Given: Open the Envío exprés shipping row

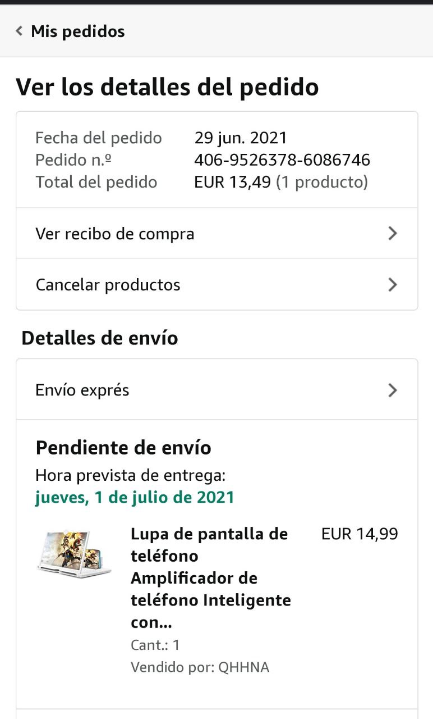Looking at the screenshot, I should coord(82,390).
